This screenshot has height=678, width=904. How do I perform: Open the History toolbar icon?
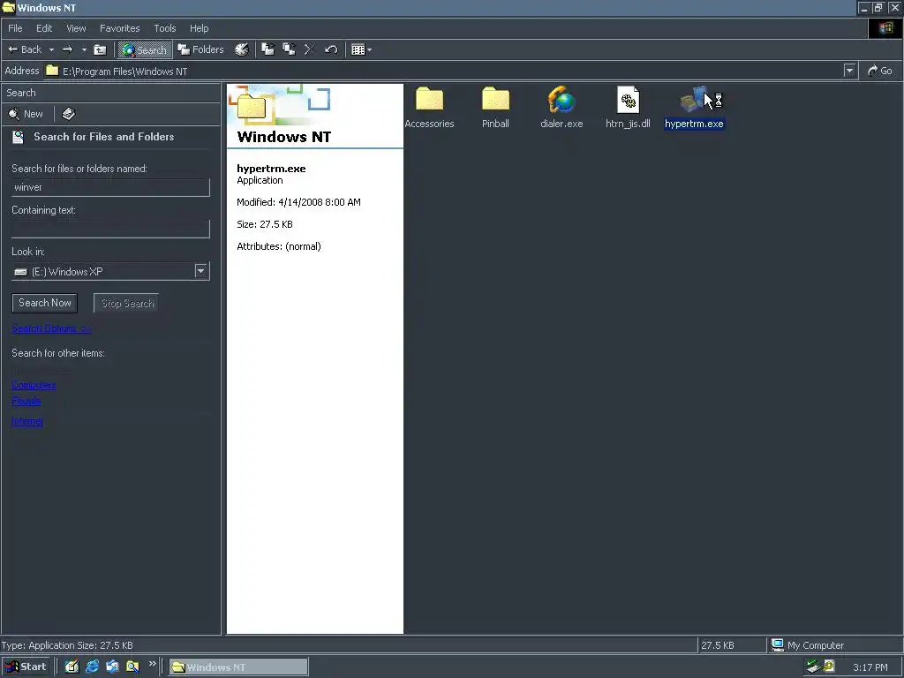(242, 49)
